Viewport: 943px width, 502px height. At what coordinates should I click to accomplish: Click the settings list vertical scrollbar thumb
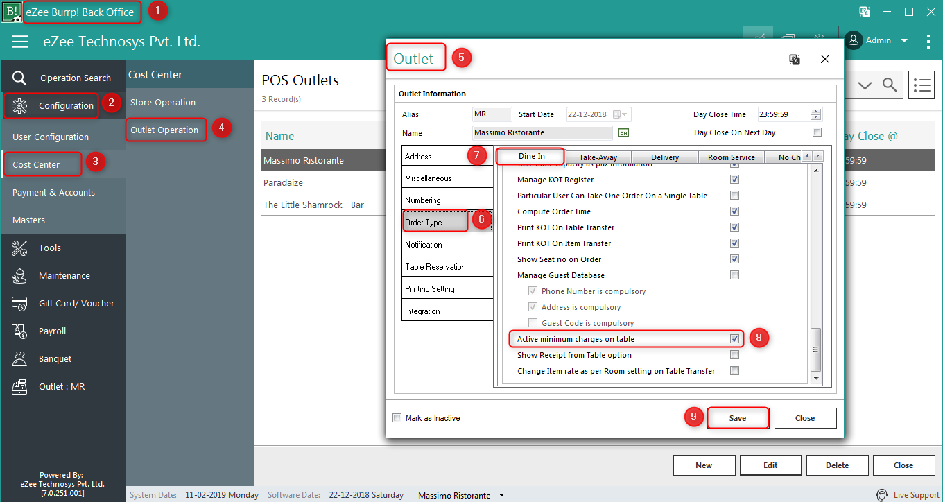(x=816, y=349)
